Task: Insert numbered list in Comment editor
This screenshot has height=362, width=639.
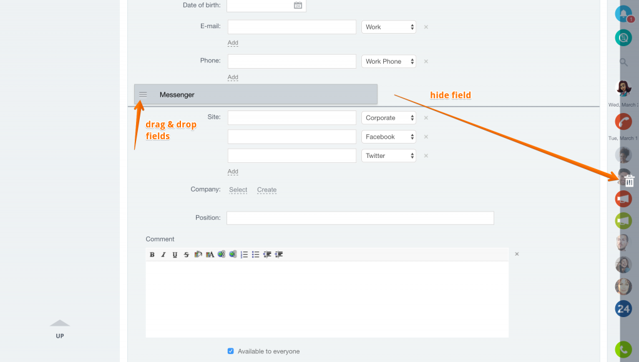Action: pos(244,255)
